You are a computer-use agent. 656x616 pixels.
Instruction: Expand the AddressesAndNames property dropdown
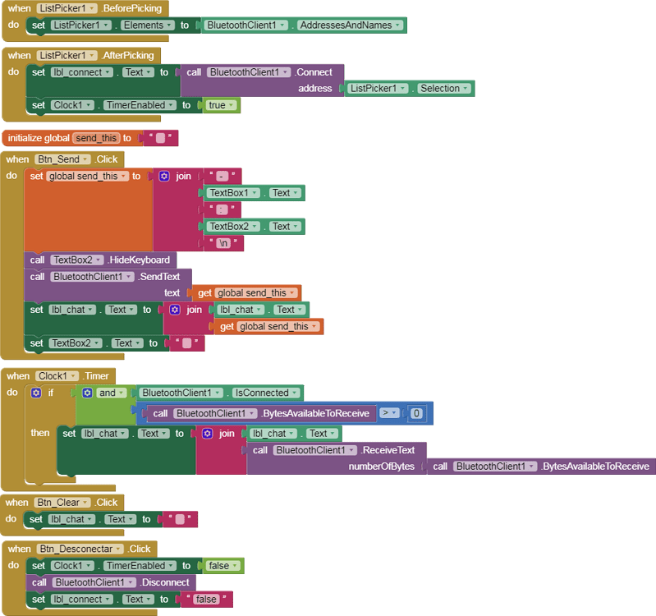pos(398,25)
